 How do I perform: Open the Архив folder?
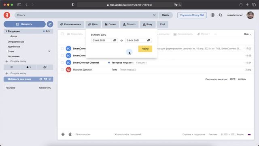tap(13, 36)
